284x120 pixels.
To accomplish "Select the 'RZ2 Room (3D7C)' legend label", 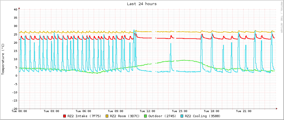I will [x=124, y=116].
